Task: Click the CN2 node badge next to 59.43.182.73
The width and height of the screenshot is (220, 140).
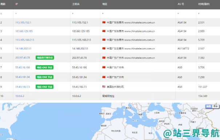Action: point(44,87)
